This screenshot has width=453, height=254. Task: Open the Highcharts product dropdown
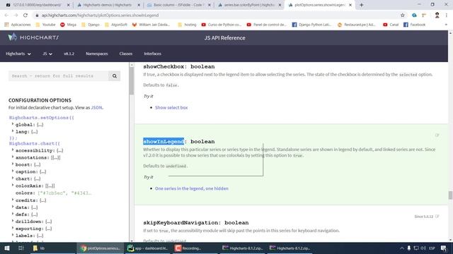tap(18, 54)
